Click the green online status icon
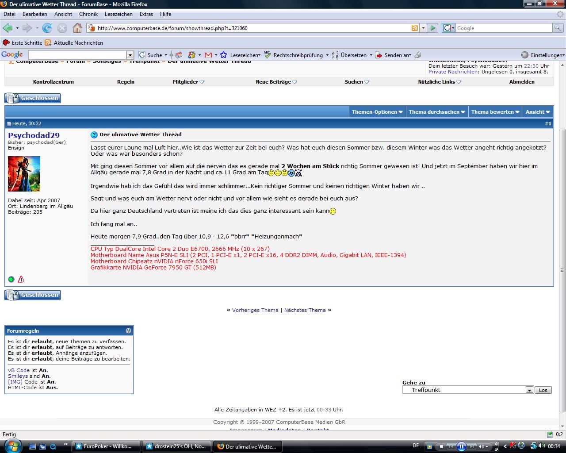Image resolution: width=566 pixels, height=453 pixels. coord(11,279)
